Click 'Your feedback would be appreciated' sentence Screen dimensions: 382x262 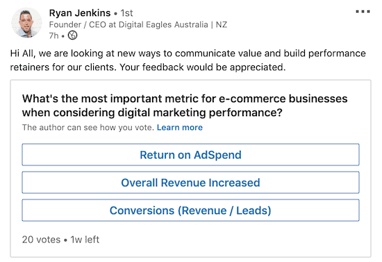[202, 67]
